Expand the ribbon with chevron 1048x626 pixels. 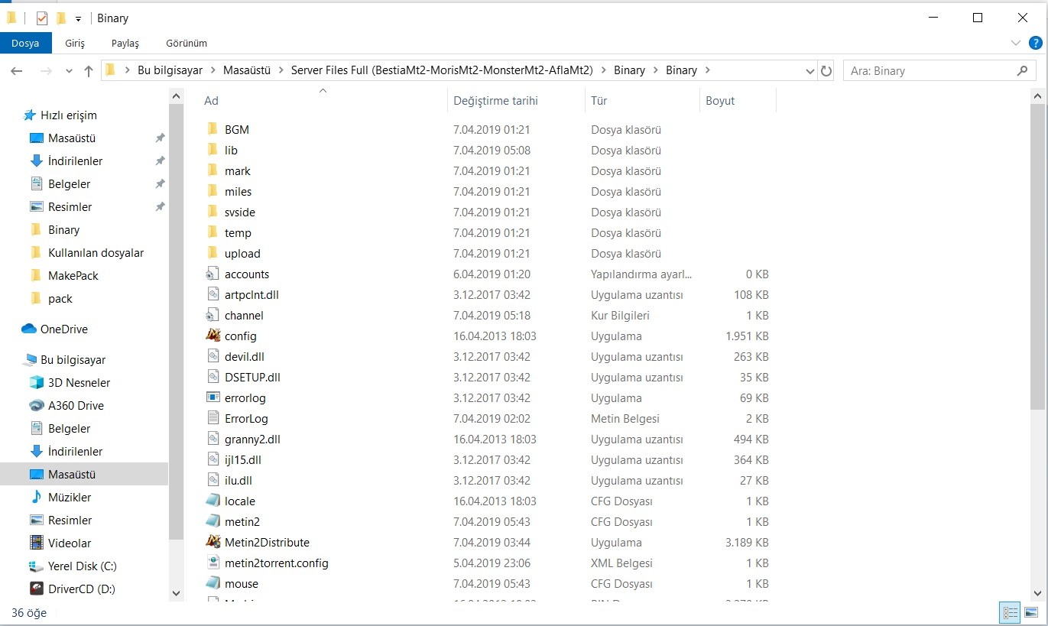pyautogui.click(x=1015, y=43)
